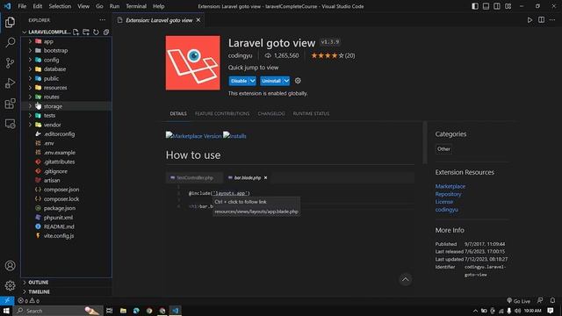Collapse all folders in explorer
The height and width of the screenshot is (316, 562).
[x=106, y=32]
